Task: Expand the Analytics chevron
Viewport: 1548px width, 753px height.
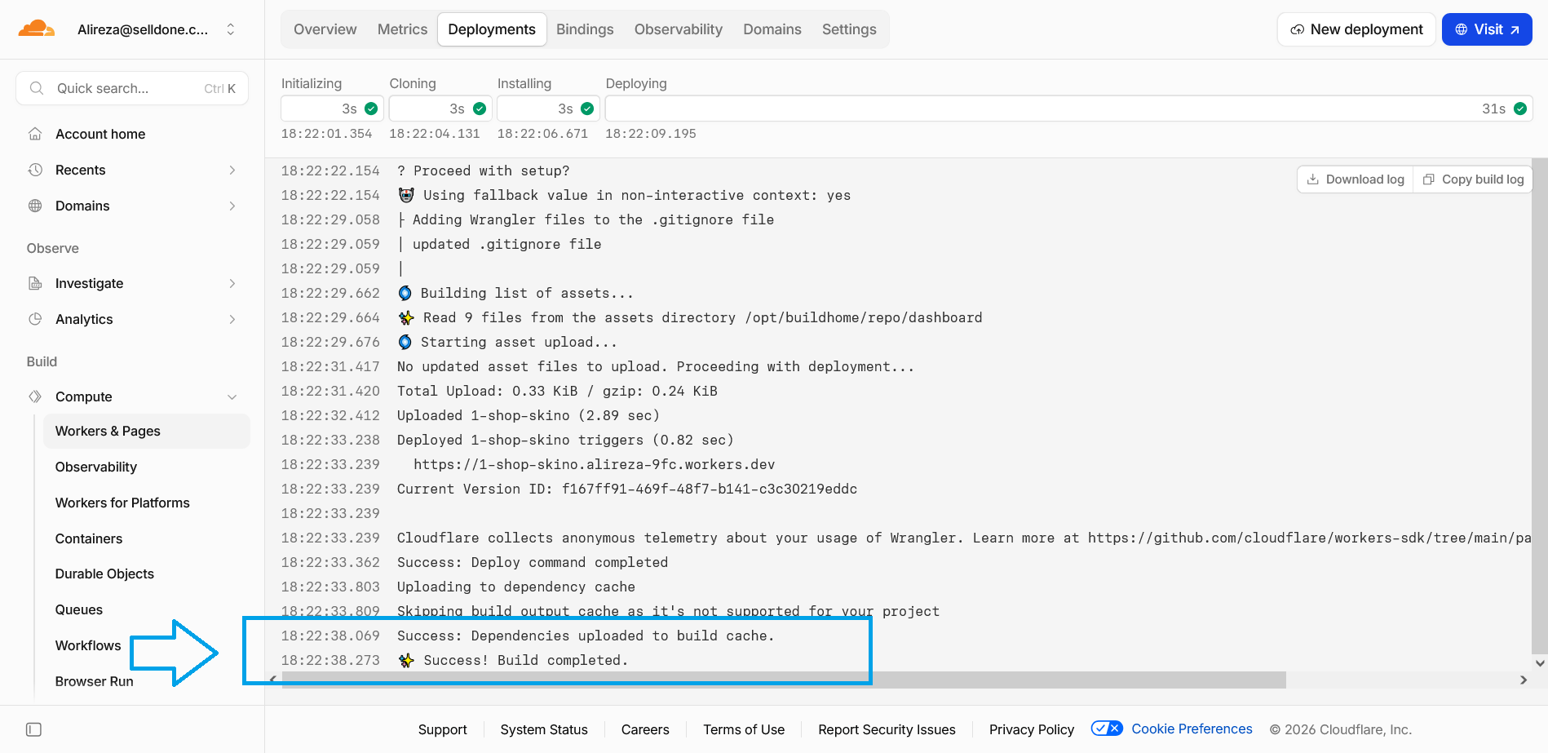Action: click(232, 319)
